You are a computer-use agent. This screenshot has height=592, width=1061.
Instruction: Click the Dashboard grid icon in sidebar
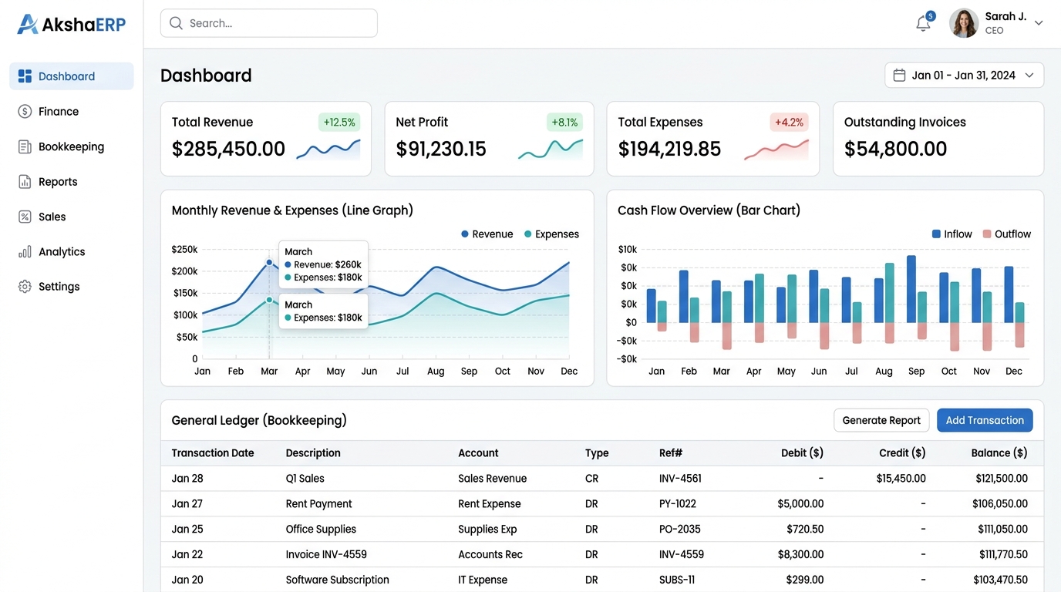click(x=25, y=76)
